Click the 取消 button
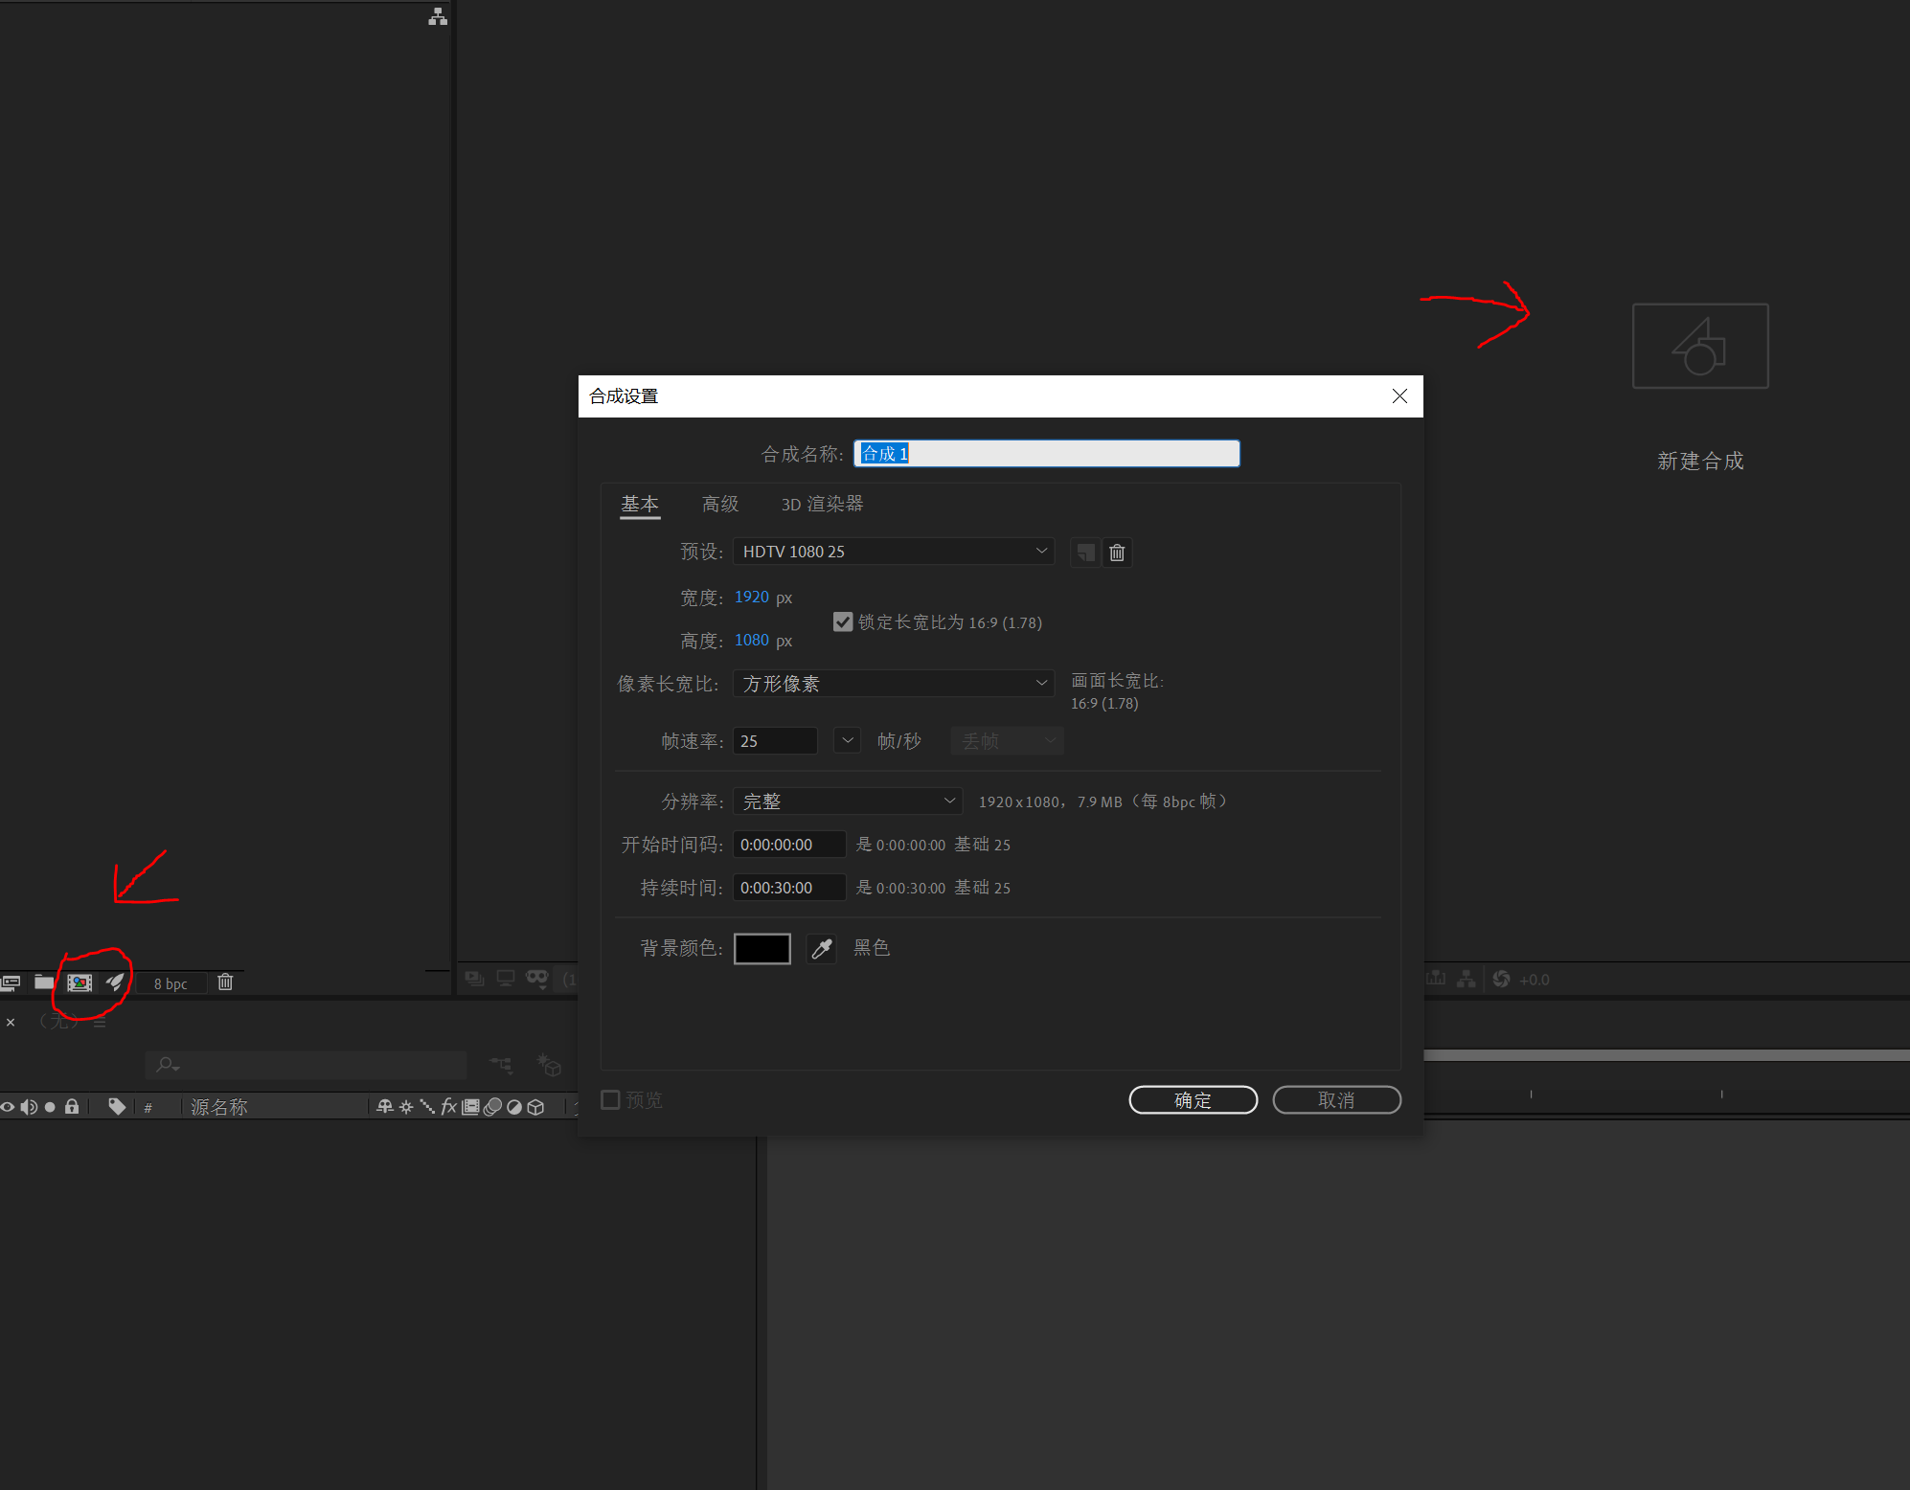The width and height of the screenshot is (1910, 1490). (x=1337, y=1100)
